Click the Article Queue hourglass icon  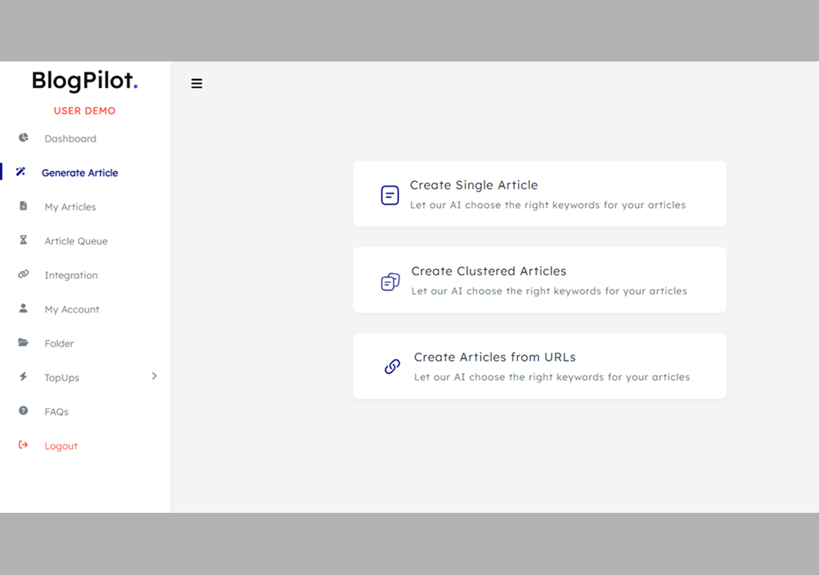pos(22,240)
